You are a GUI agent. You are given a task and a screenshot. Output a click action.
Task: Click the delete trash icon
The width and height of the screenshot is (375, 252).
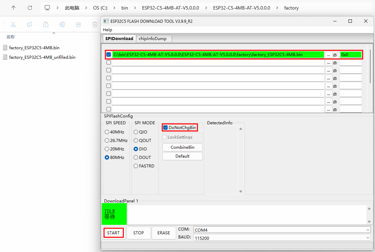(x=95, y=24)
